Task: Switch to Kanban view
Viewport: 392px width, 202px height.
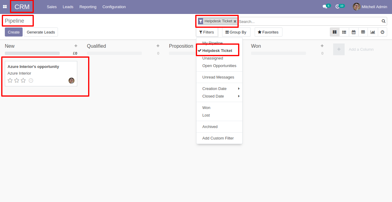Action: coord(335,32)
